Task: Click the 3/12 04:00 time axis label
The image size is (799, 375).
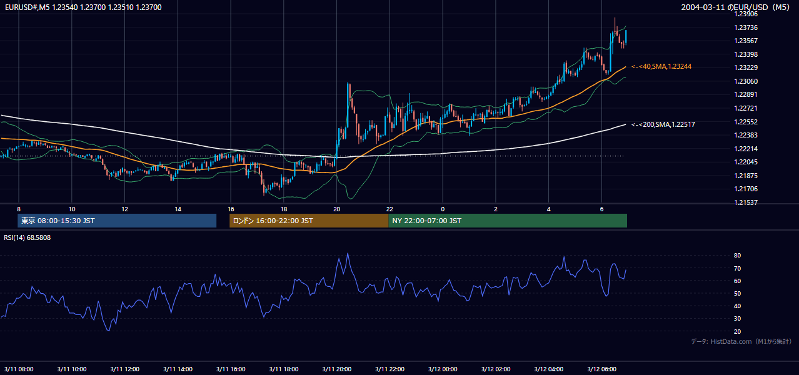Action: (549, 369)
